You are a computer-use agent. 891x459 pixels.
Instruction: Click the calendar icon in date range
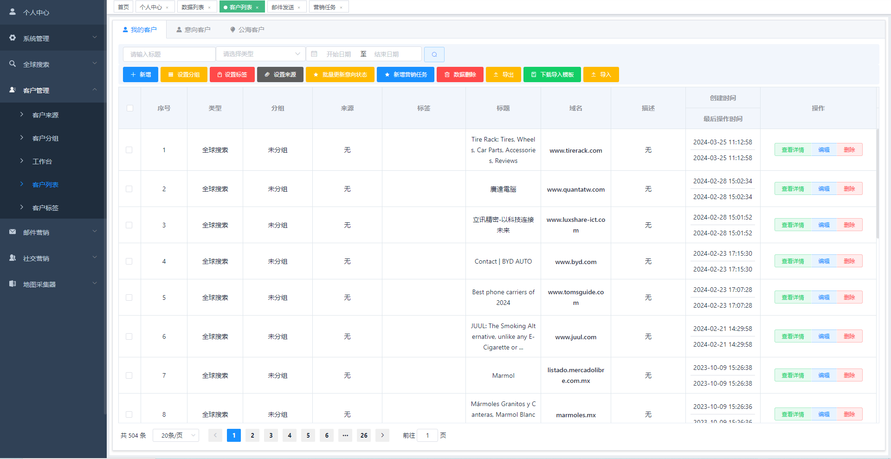pyautogui.click(x=314, y=54)
